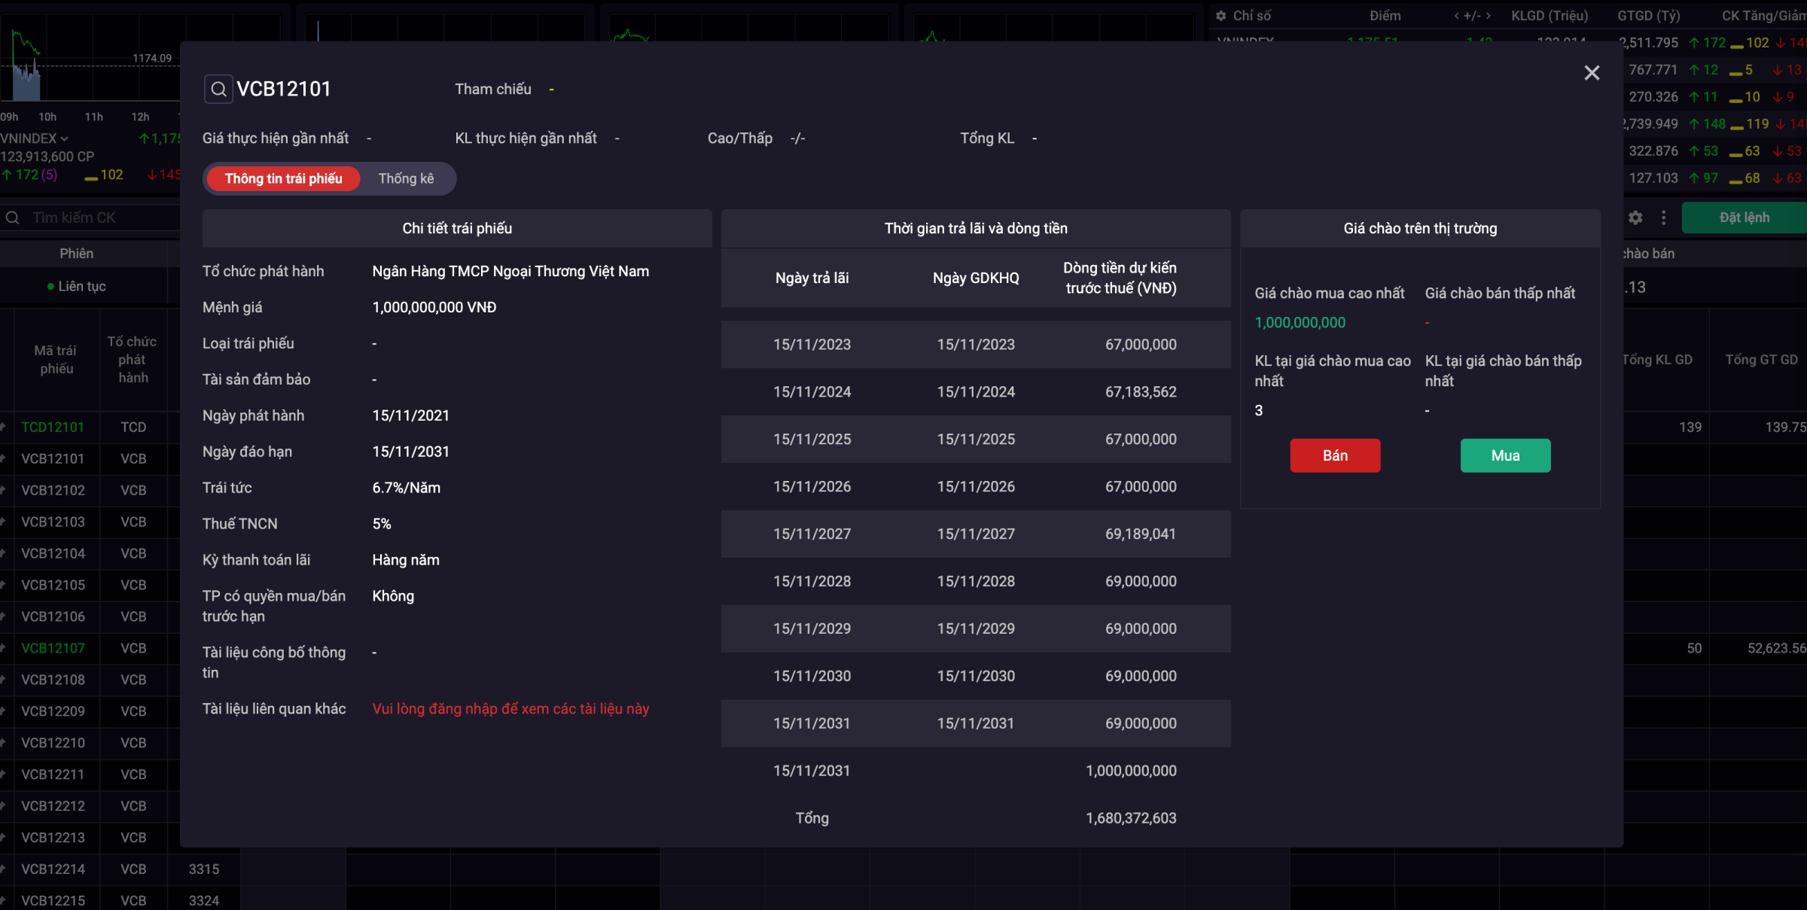Viewport: 1807px width, 910px height.
Task: Open the three-dot more options menu
Action: (x=1663, y=218)
